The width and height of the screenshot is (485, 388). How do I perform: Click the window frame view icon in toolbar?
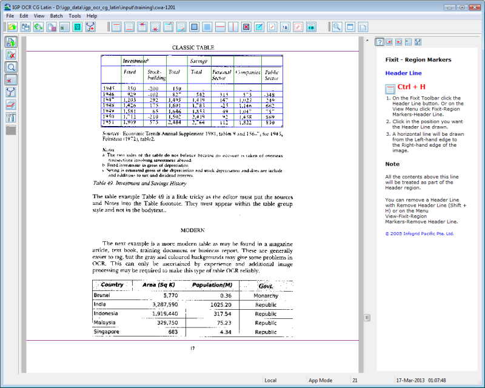tap(350, 27)
